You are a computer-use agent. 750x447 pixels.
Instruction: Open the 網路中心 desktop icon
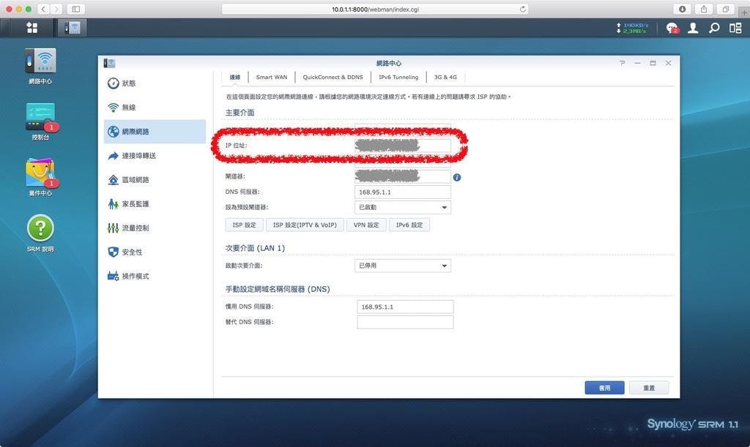coord(40,62)
